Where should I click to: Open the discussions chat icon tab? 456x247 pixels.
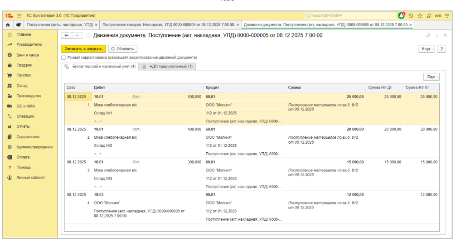[19, 25]
